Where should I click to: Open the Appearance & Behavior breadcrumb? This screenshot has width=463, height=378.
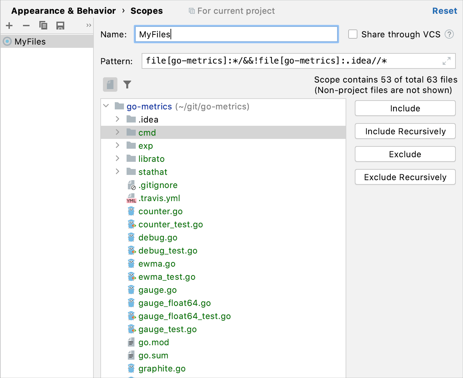click(63, 10)
